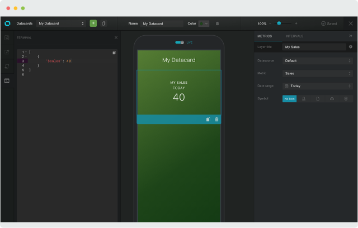This screenshot has width=358, height=228.
Task: Open layer settings gear icon
Action: (x=351, y=47)
